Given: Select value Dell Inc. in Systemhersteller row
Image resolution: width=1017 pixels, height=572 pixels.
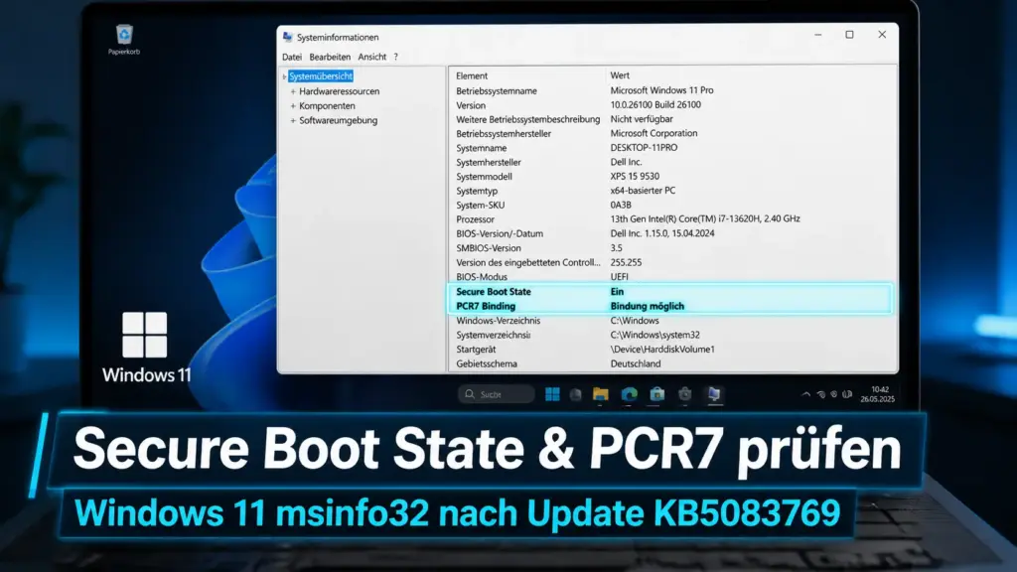Looking at the screenshot, I should point(626,162).
